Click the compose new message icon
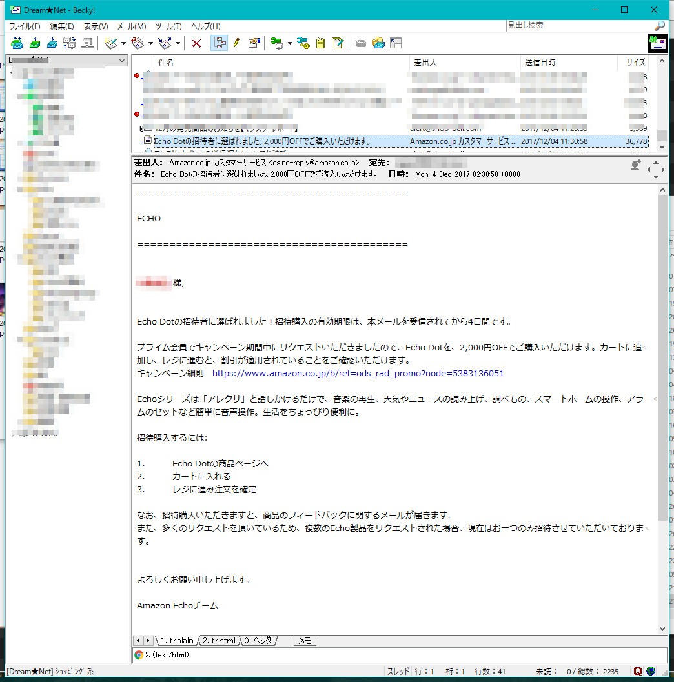The width and height of the screenshot is (674, 682). (111, 43)
